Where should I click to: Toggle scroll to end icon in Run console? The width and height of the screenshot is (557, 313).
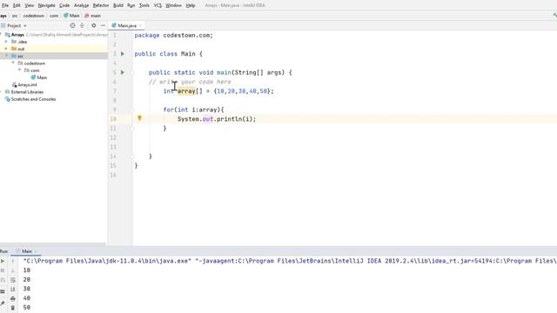pos(13,290)
